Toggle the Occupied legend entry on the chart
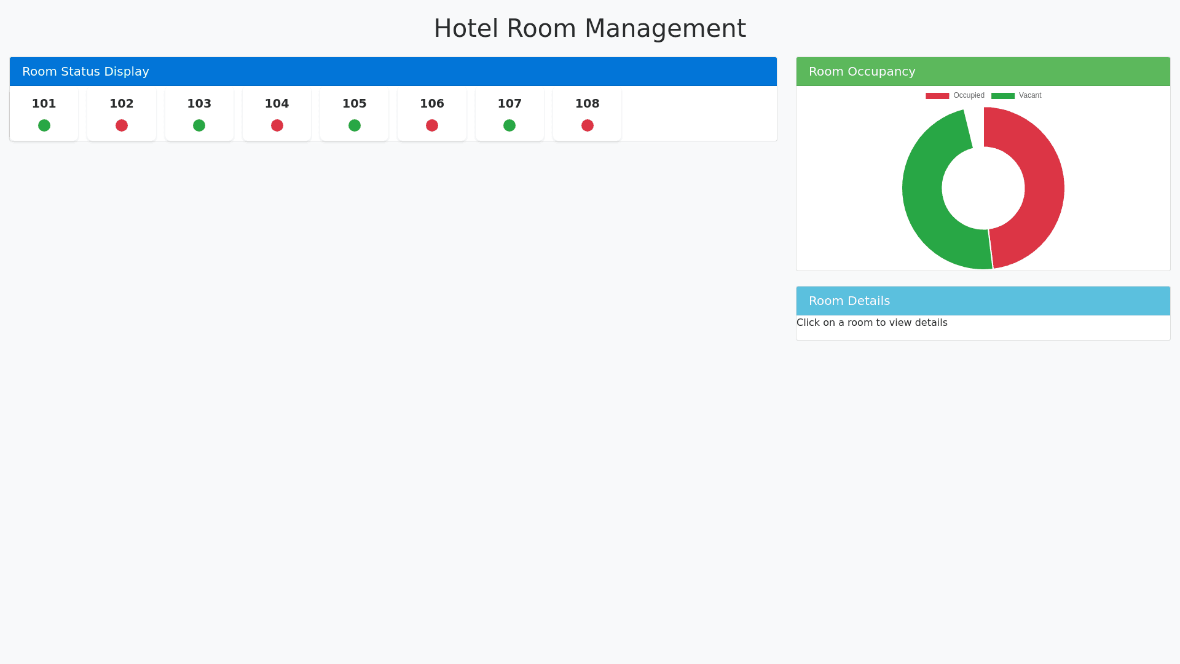The image size is (1180, 664). pos(955,95)
